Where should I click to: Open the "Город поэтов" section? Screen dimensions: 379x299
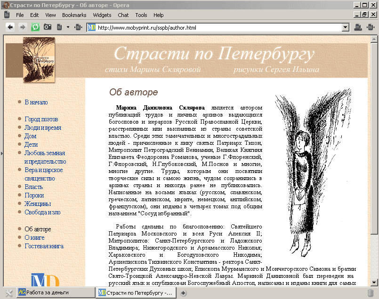click(41, 119)
